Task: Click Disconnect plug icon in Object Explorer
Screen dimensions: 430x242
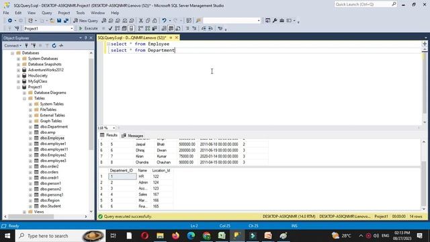Action: tap(34, 46)
